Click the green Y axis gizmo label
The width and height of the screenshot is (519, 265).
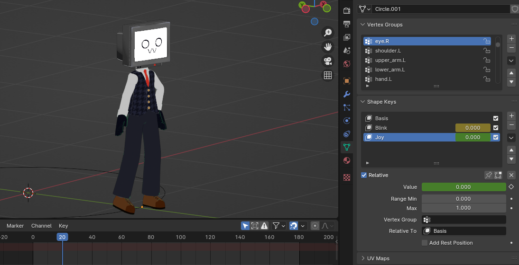tap(302, 5)
